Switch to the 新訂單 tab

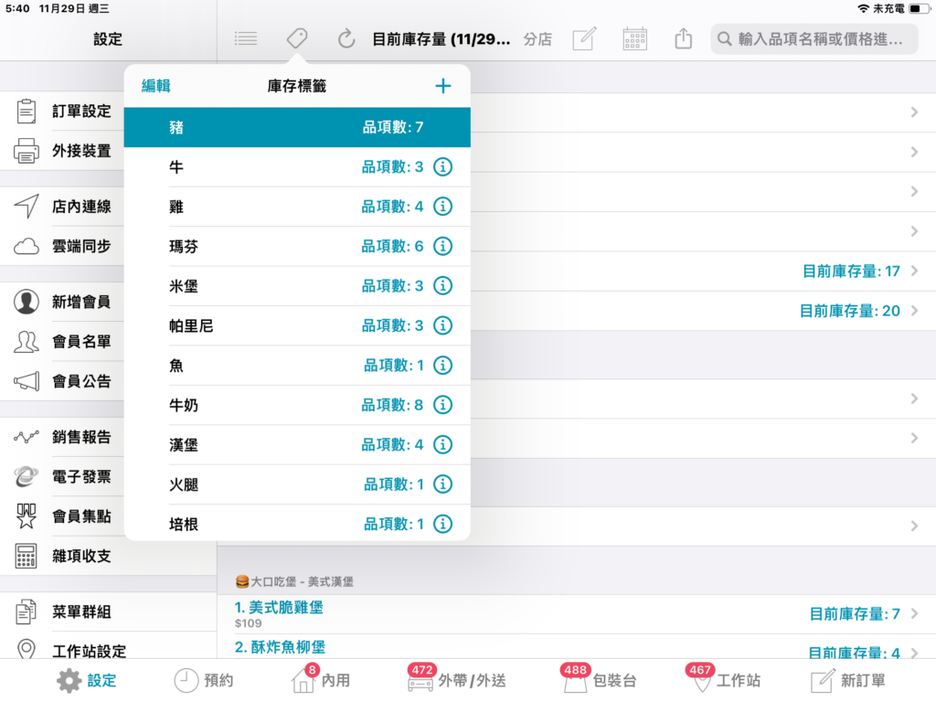[848, 680]
